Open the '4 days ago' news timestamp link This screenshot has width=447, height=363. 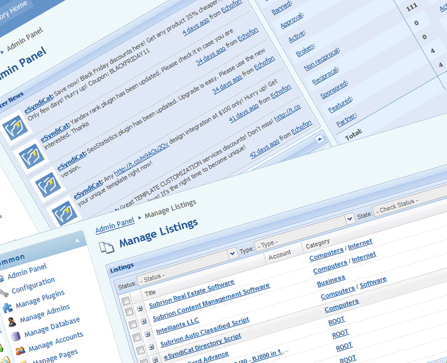click(x=196, y=26)
